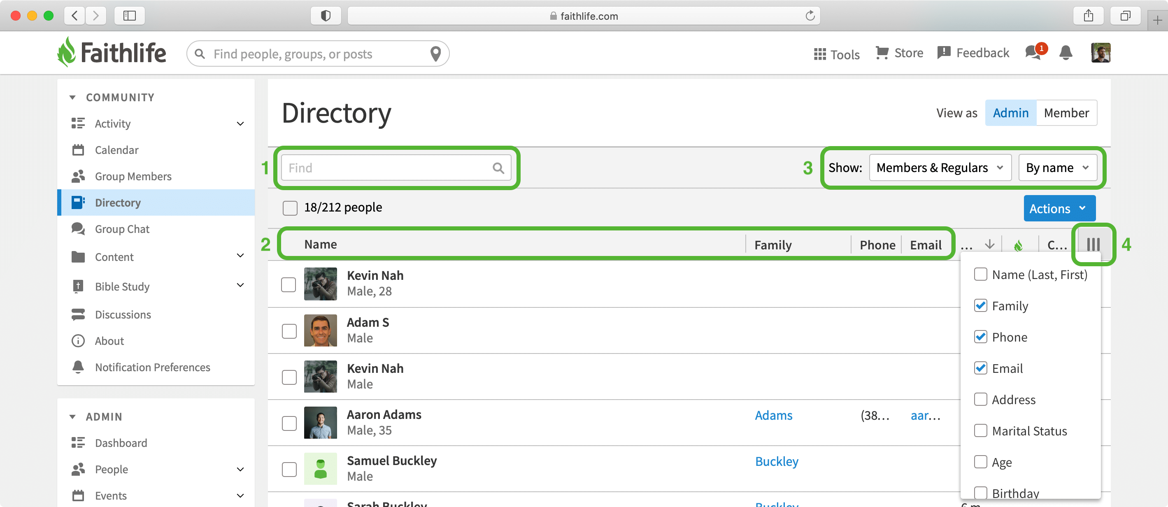Viewport: 1168px width, 507px height.
Task: Toggle the Safari sidebar icon
Action: [x=130, y=15]
